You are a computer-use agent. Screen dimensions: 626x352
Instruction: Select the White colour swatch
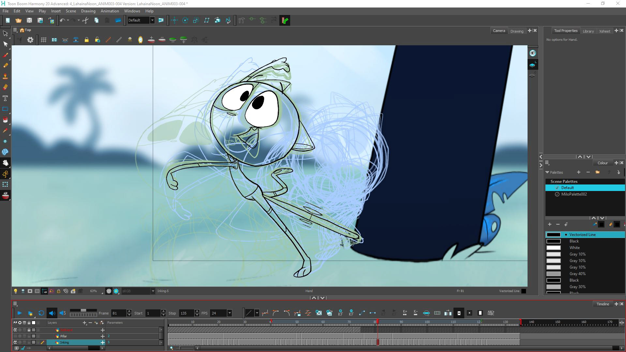(585, 248)
